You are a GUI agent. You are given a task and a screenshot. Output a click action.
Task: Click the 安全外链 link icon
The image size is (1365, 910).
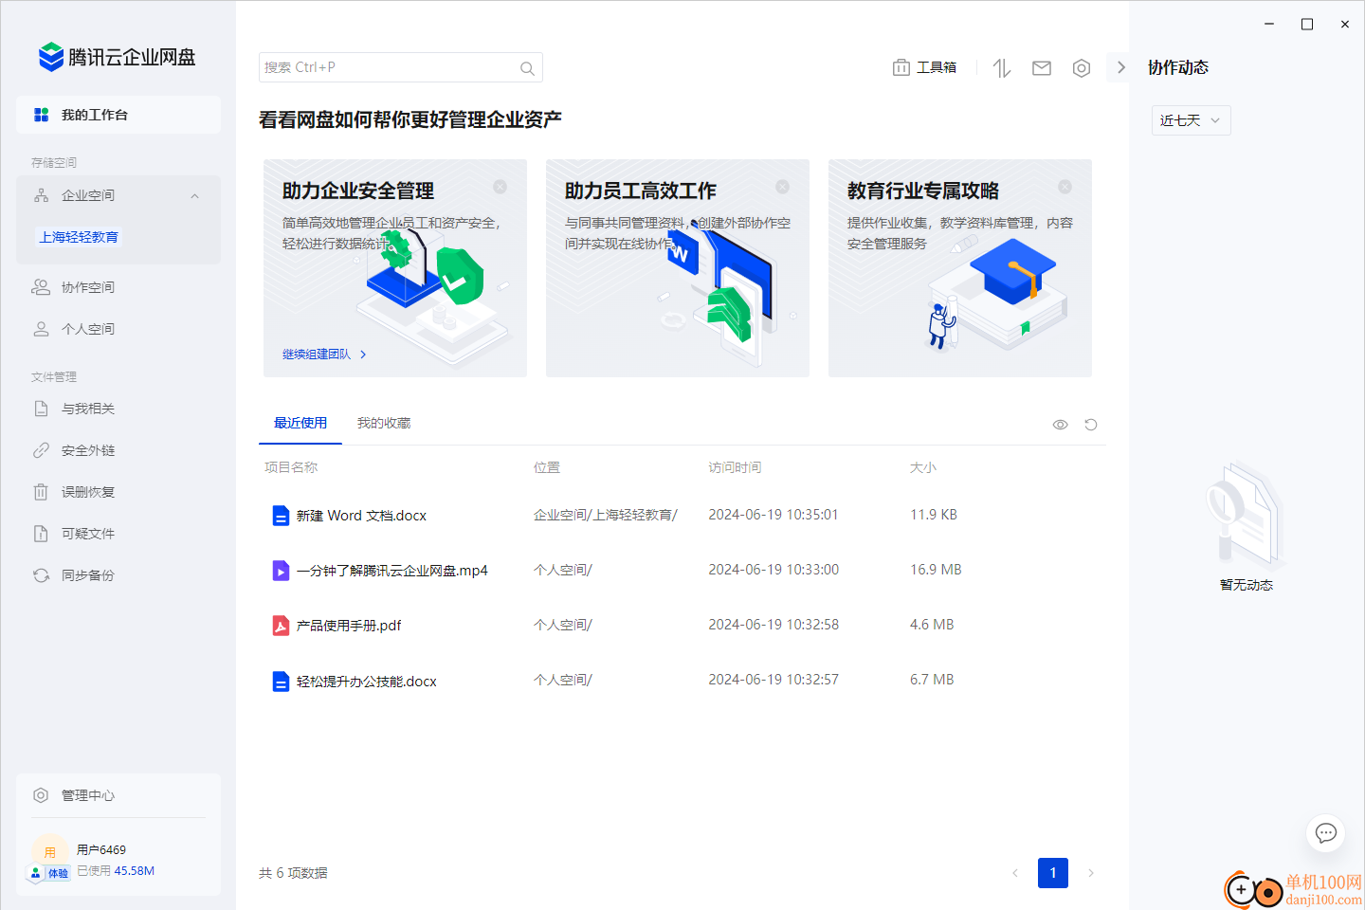pyautogui.click(x=41, y=450)
